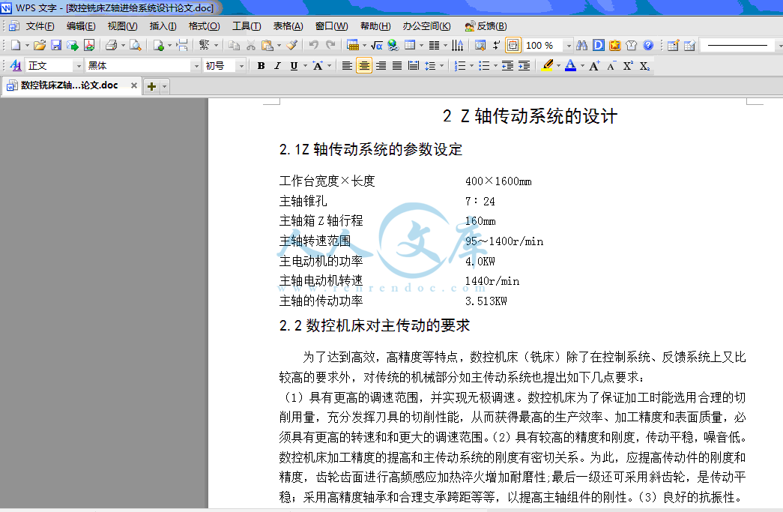
Task: Undo the last action
Action: (313, 46)
